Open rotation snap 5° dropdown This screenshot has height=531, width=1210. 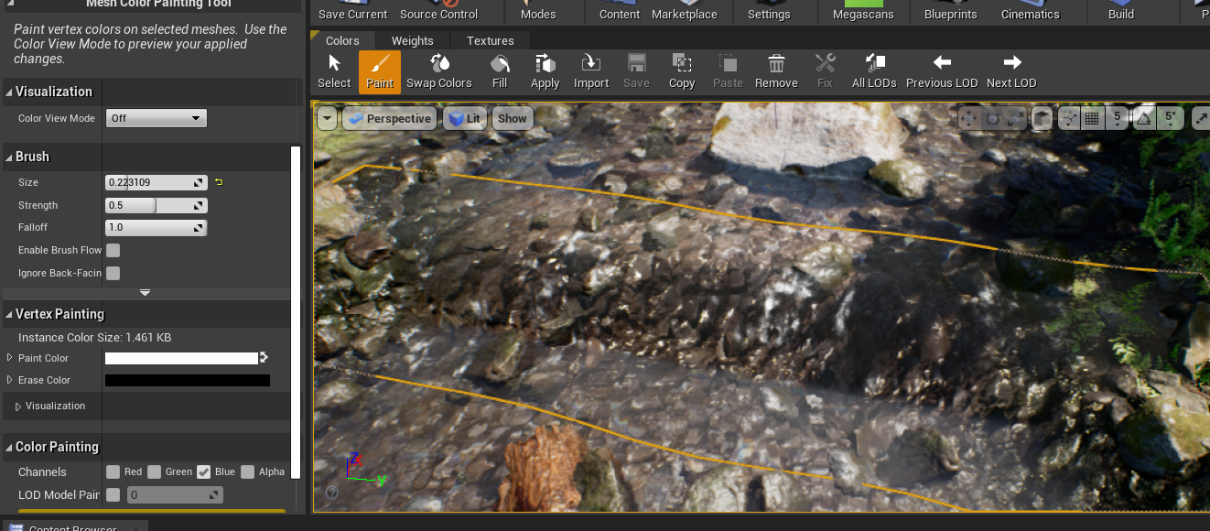click(x=1170, y=118)
